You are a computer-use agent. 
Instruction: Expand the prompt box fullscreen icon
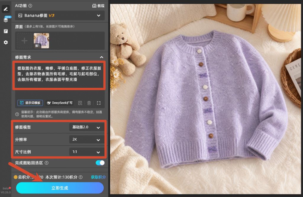(x=99, y=103)
